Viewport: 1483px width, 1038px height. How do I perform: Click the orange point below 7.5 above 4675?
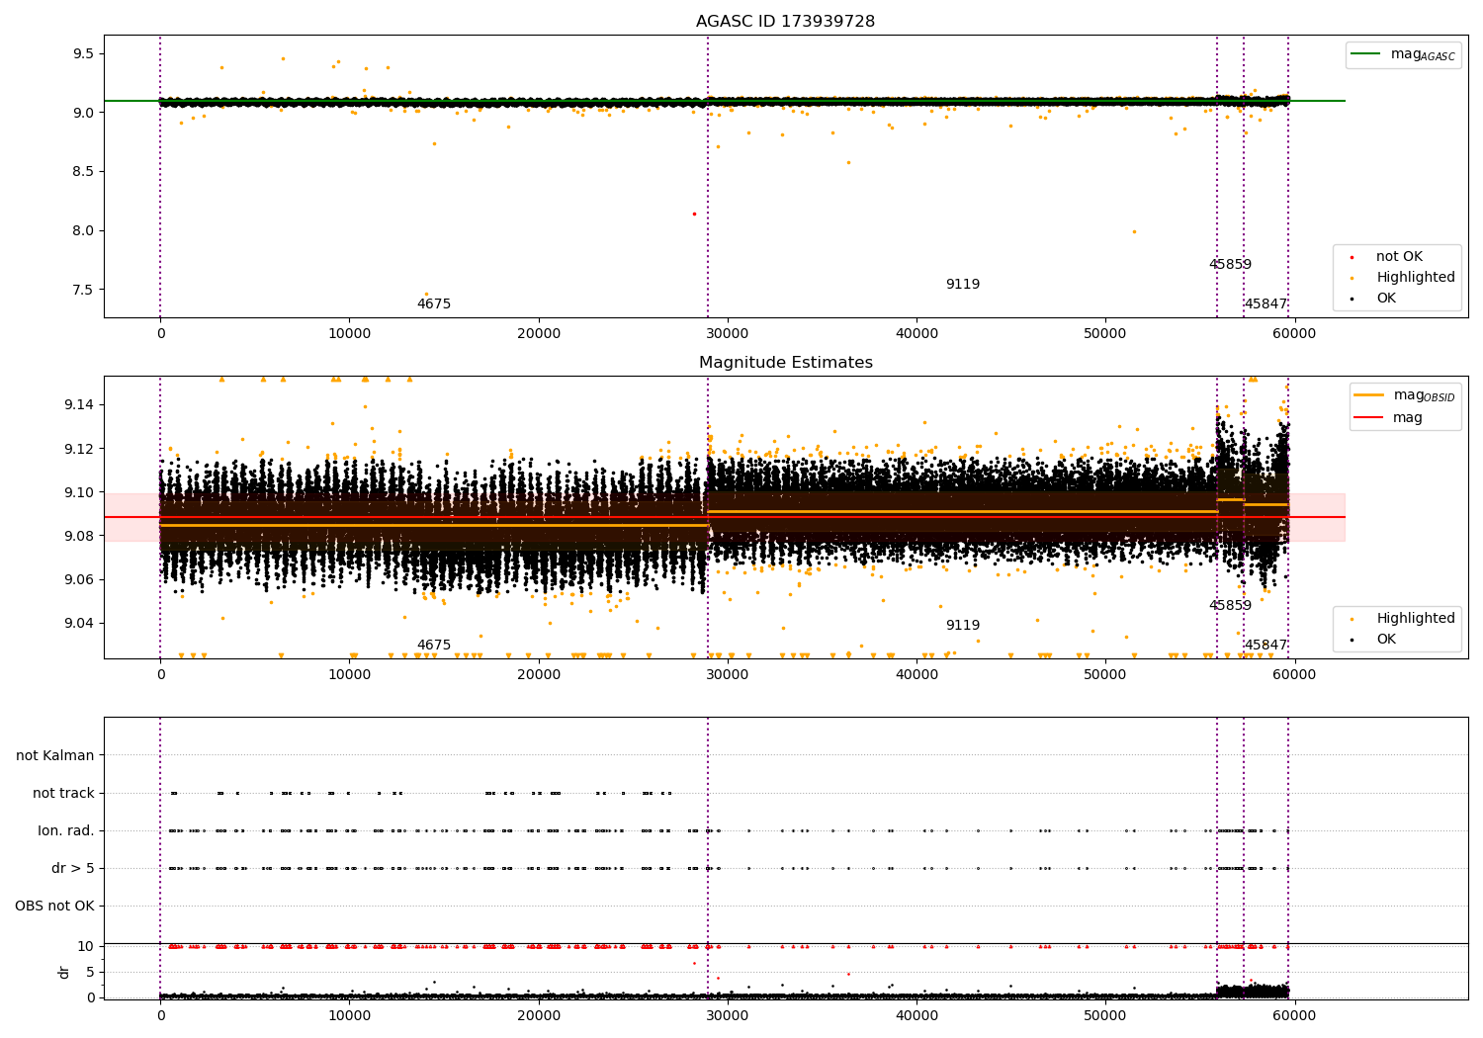click(x=426, y=294)
